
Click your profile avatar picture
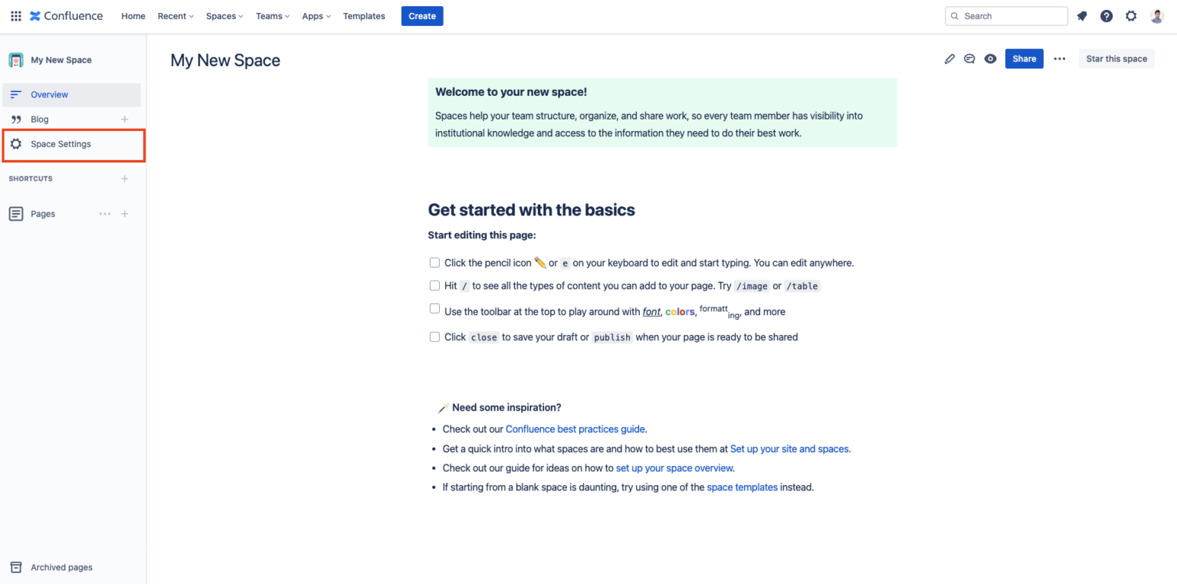coord(1156,15)
